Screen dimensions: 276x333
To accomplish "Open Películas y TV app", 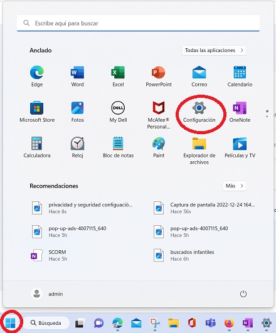I will pyautogui.click(x=240, y=147).
